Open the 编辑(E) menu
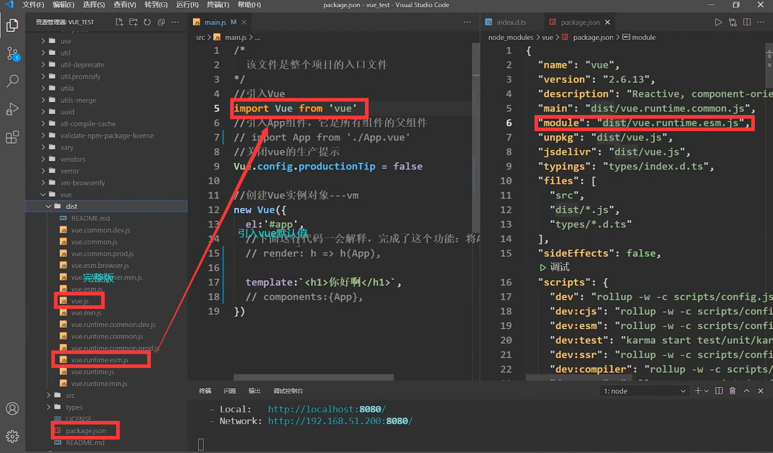 [63, 5]
